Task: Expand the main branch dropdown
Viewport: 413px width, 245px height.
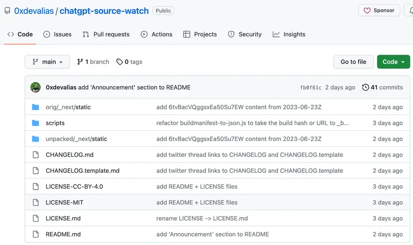Action: pyautogui.click(x=47, y=62)
